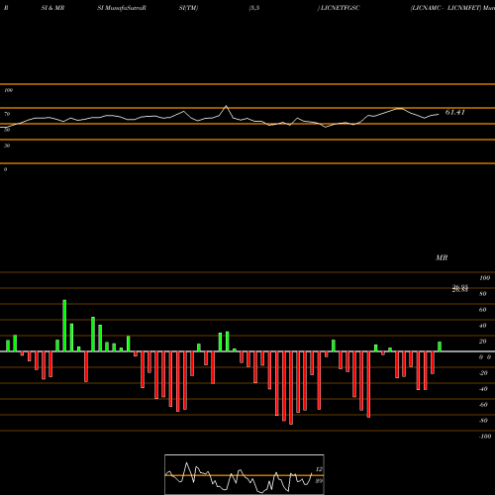Click the MR label above the histogram
Screen dimensions: 495x495
(x=442, y=257)
